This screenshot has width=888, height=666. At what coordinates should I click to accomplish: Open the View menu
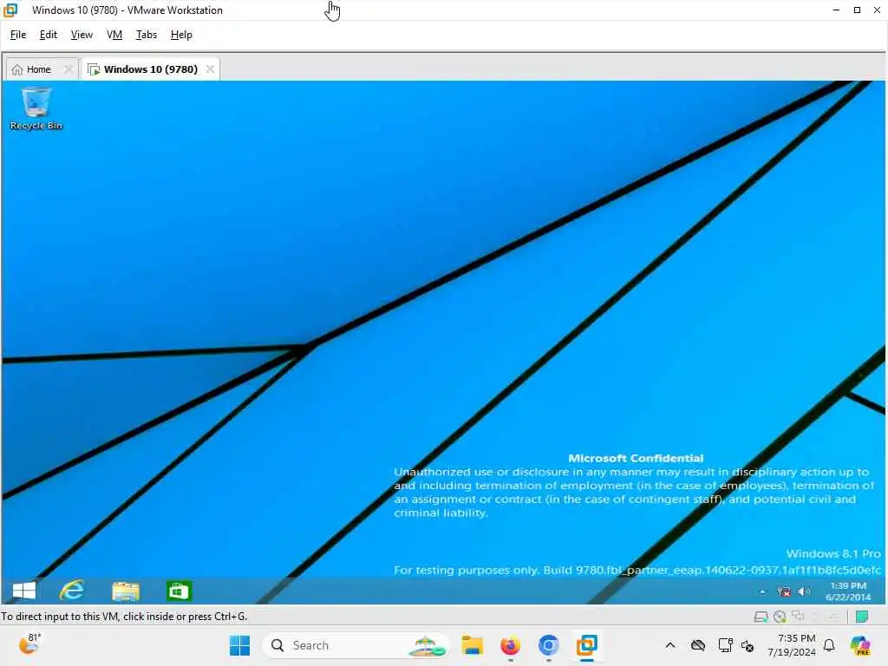(x=82, y=35)
